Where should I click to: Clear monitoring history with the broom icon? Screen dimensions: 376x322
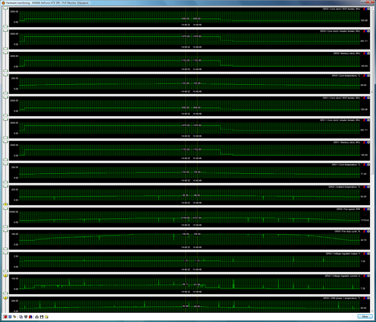coord(14,317)
